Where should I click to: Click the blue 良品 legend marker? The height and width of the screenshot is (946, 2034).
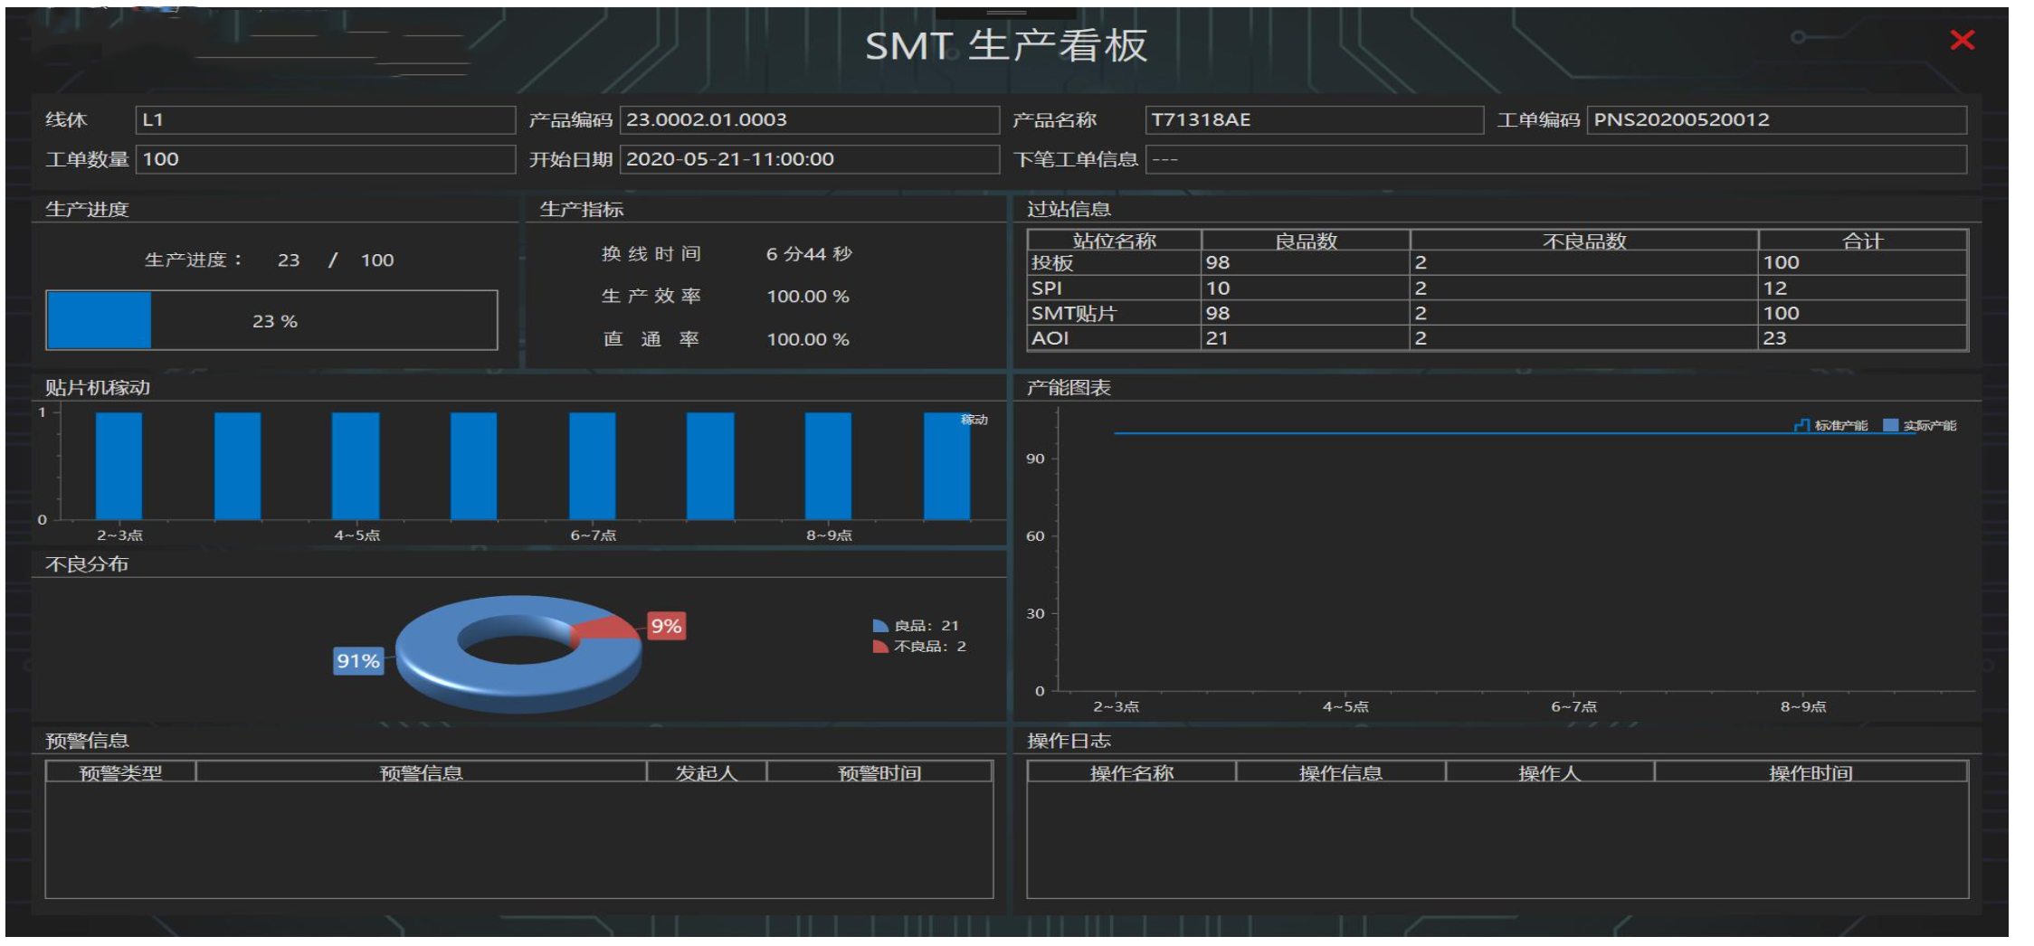[x=879, y=626]
